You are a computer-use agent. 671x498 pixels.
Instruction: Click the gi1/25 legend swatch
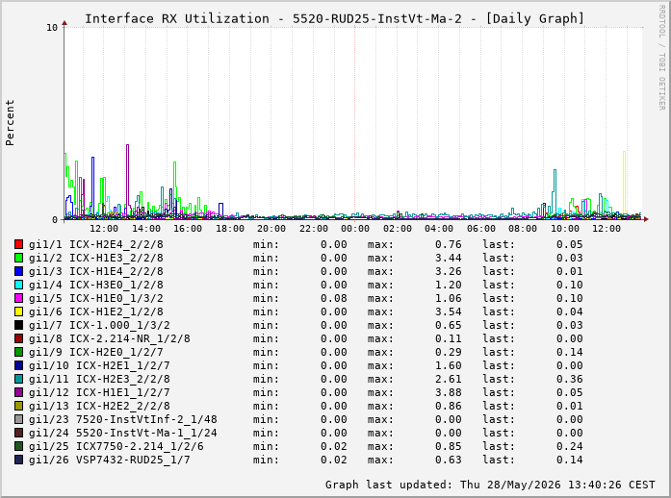tap(18, 446)
